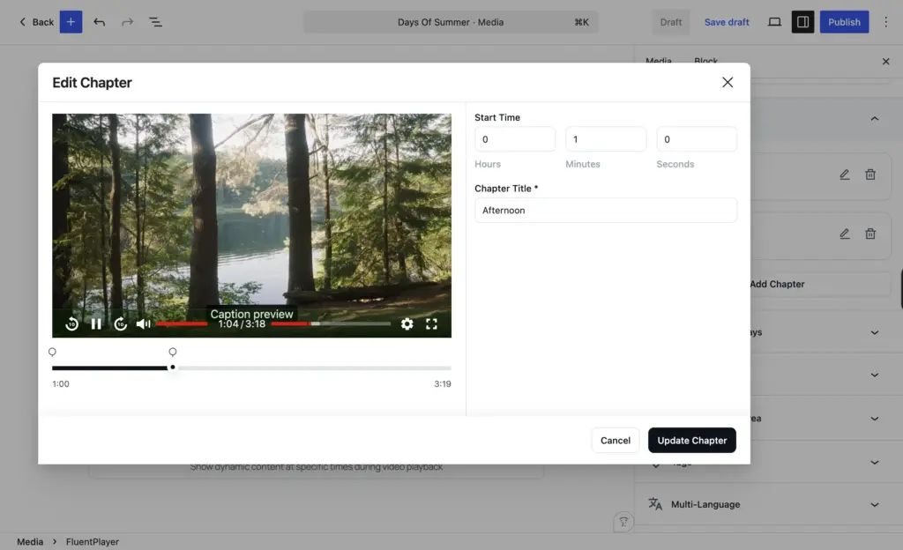Close the Edit Chapter dialog

(x=728, y=82)
